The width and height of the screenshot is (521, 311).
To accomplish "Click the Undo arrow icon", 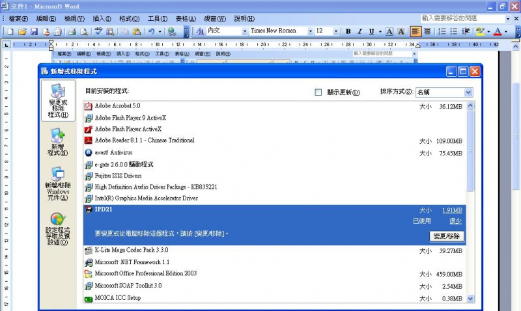I will pyautogui.click(x=151, y=31).
